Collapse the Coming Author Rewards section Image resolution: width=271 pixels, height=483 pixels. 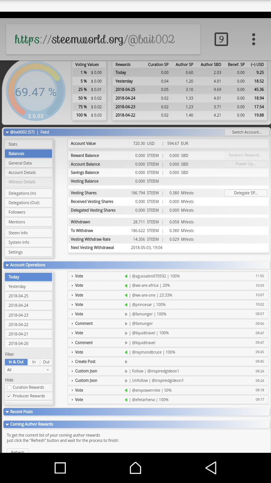pos(7,424)
